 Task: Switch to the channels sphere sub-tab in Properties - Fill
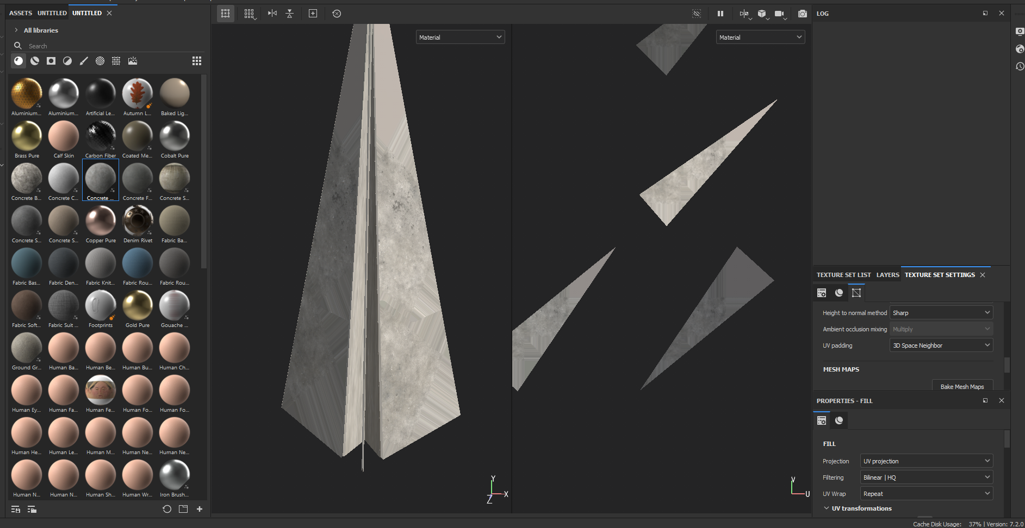tap(839, 420)
